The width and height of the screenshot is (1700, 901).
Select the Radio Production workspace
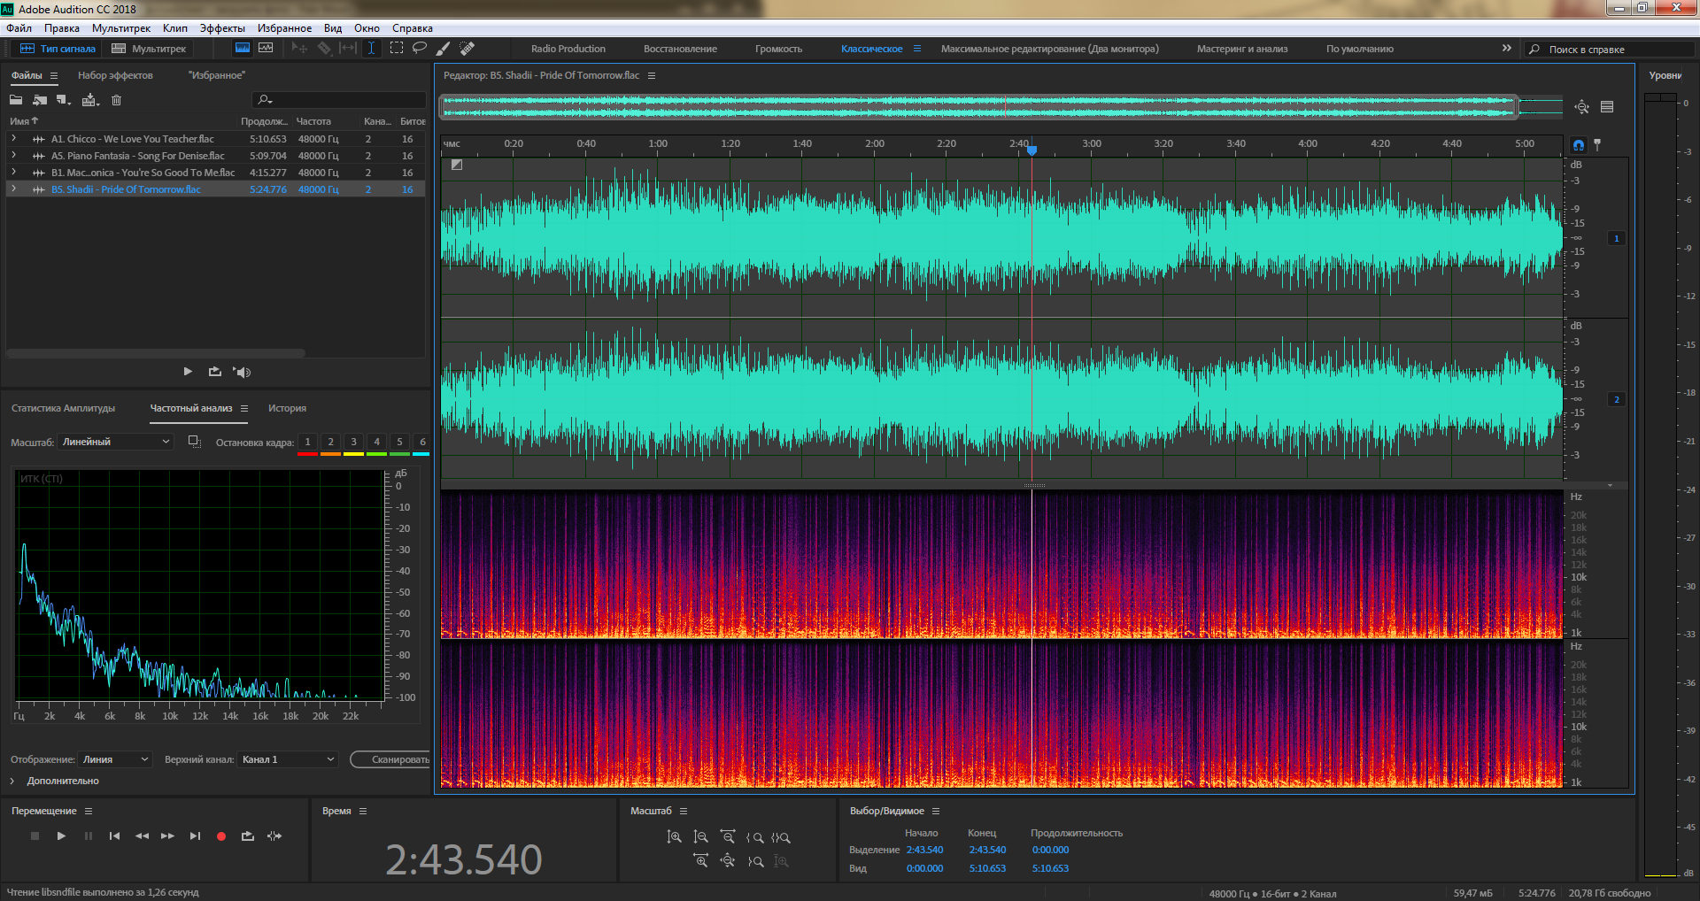click(x=568, y=49)
